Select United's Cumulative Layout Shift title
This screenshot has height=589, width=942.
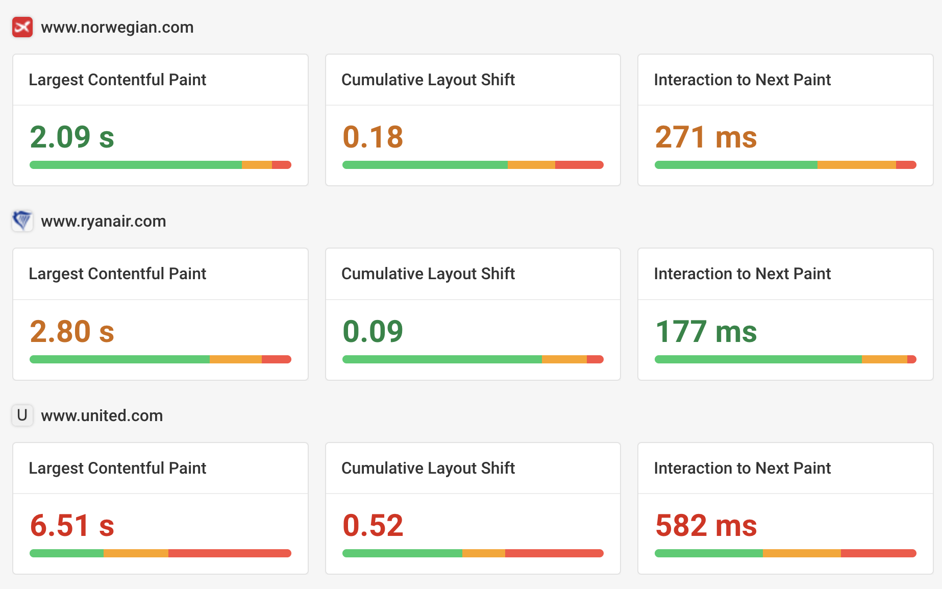click(428, 468)
